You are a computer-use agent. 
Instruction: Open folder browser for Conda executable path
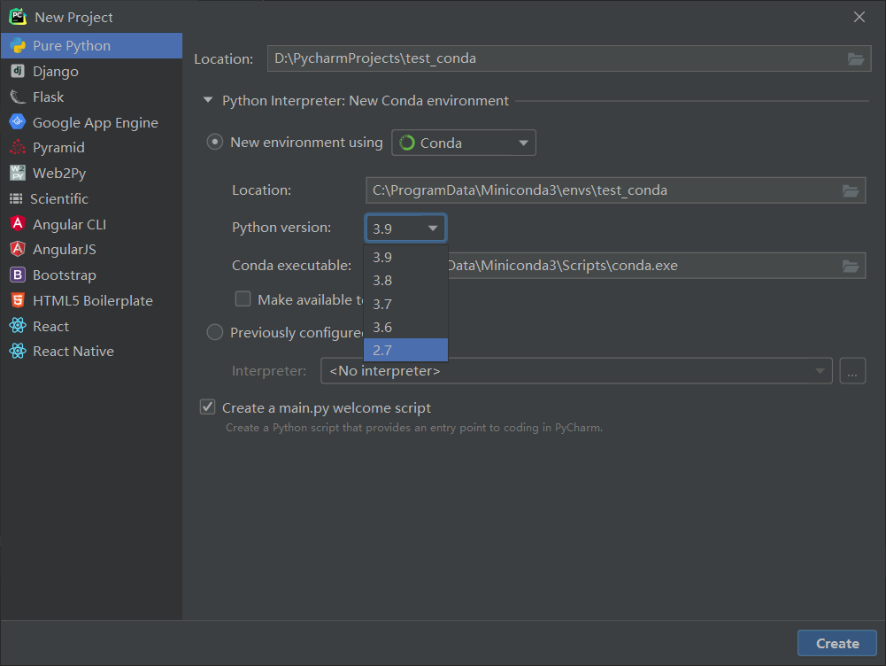click(851, 265)
